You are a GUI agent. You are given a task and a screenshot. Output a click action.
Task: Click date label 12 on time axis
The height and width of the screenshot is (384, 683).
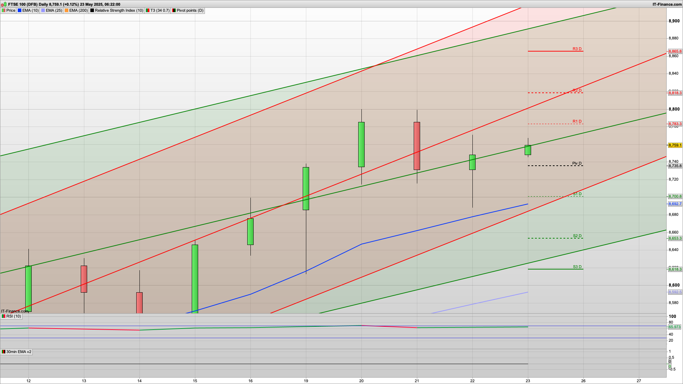pos(28,381)
